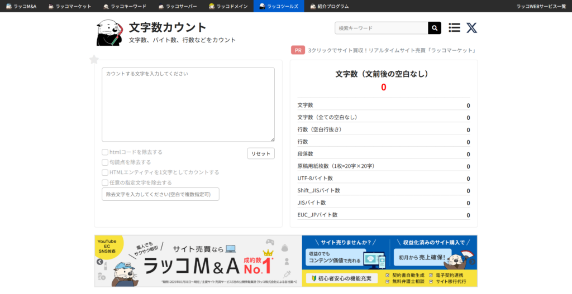Click the favorite star icon
Image resolution: width=572 pixels, height=294 pixels.
(94, 60)
